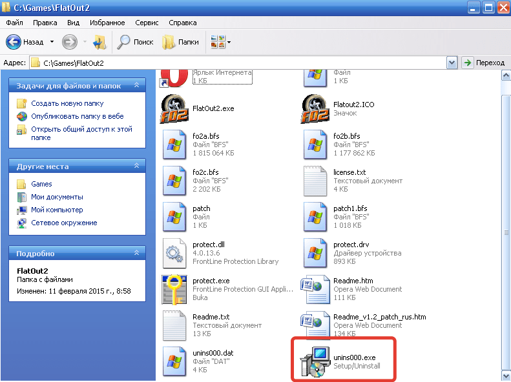Click the new folder icon in tasks

click(x=22, y=103)
